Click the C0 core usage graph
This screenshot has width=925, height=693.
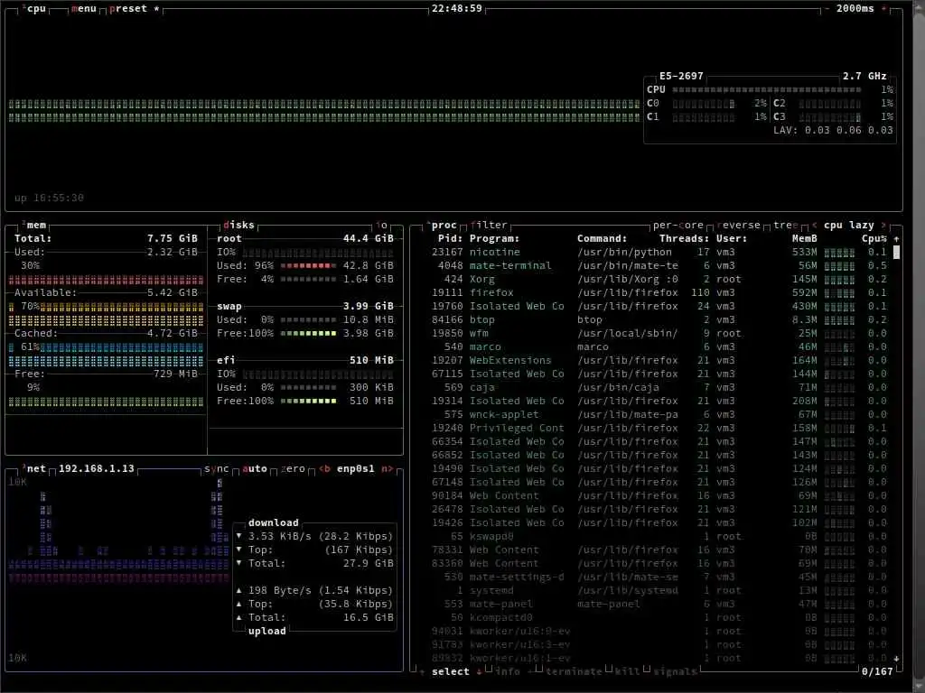[704, 103]
